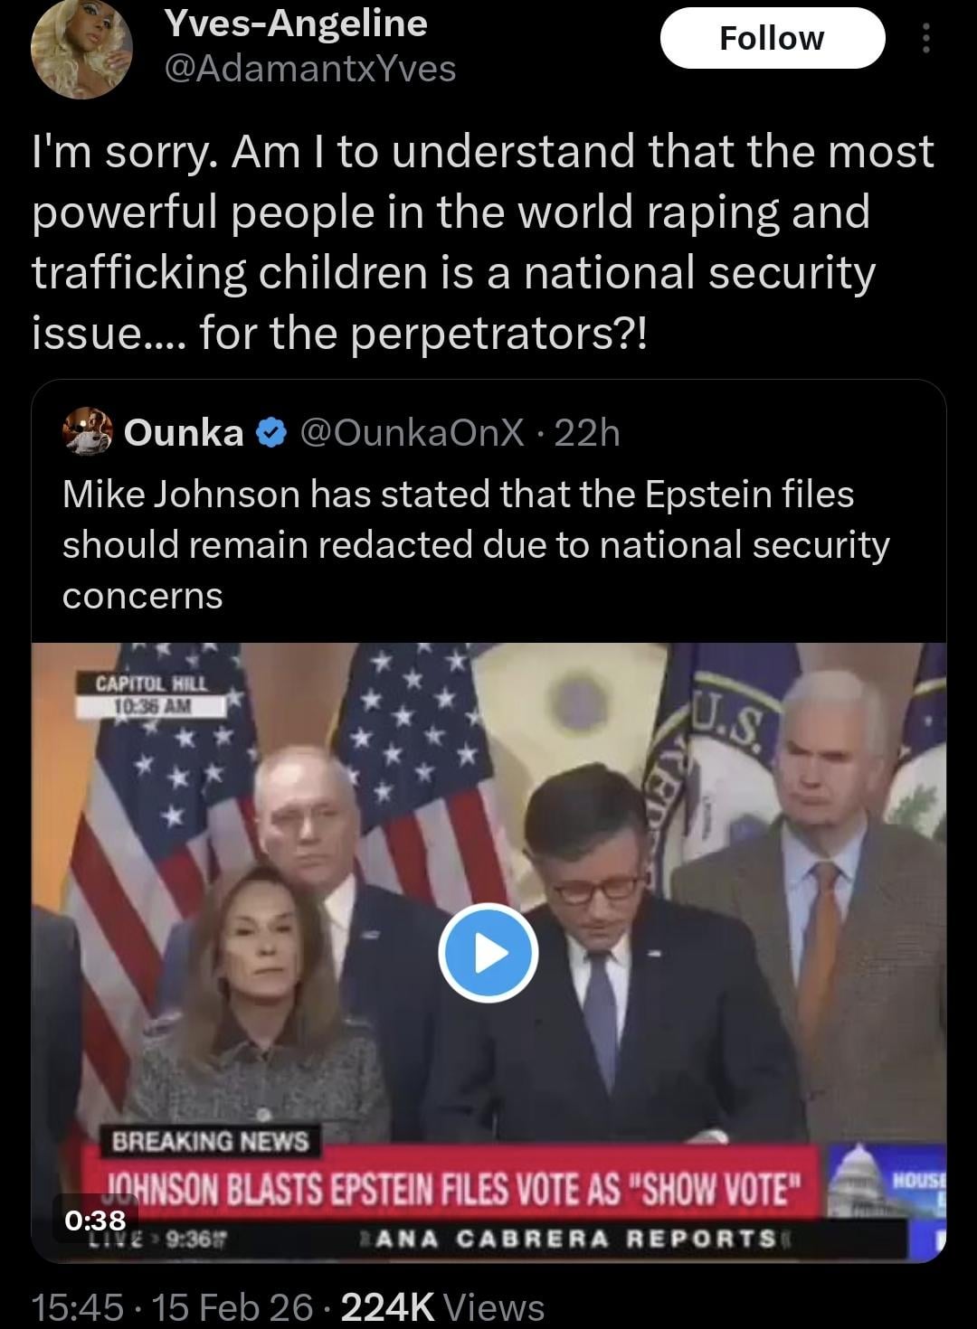Image resolution: width=977 pixels, height=1329 pixels.
Task: Click the 15 Feb 26 date
Action: click(232, 1306)
